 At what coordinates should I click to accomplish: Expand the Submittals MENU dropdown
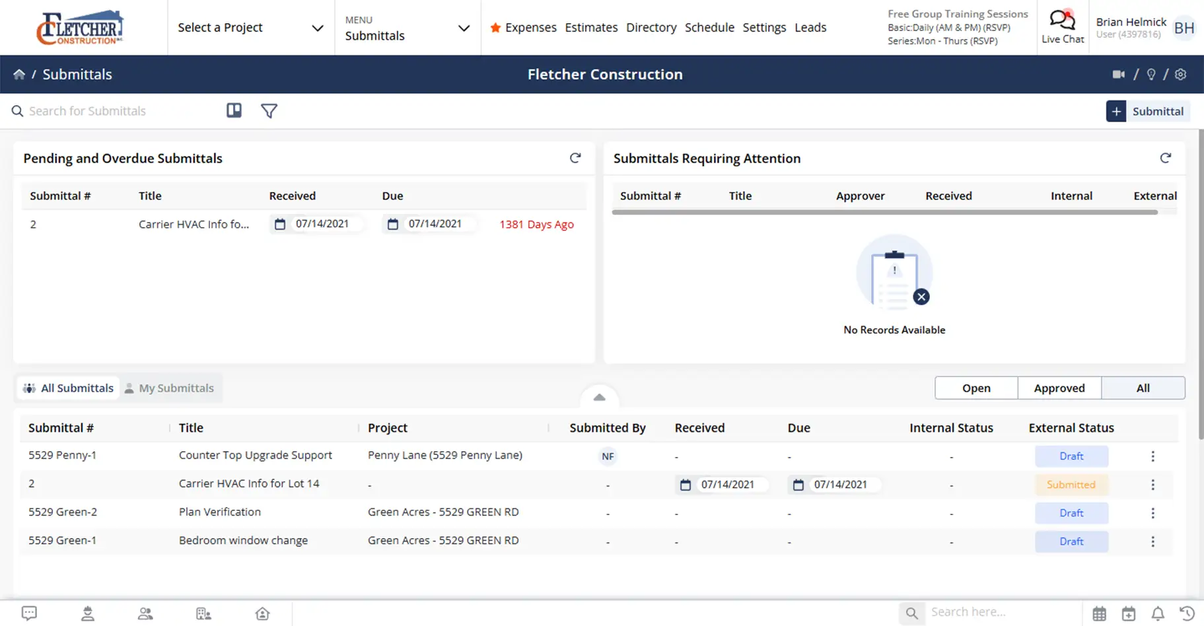pos(407,28)
